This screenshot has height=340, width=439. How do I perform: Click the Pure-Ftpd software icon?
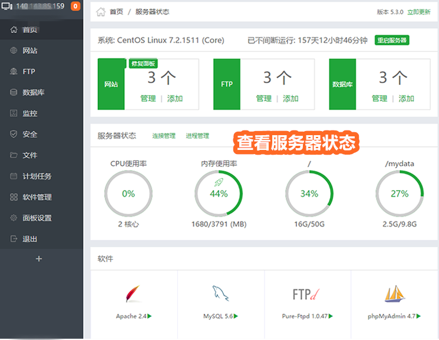click(307, 294)
